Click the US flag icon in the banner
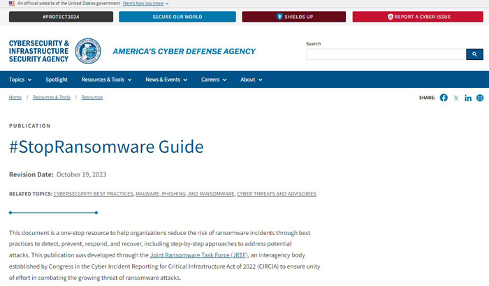This screenshot has width=489, height=286. 12,3
